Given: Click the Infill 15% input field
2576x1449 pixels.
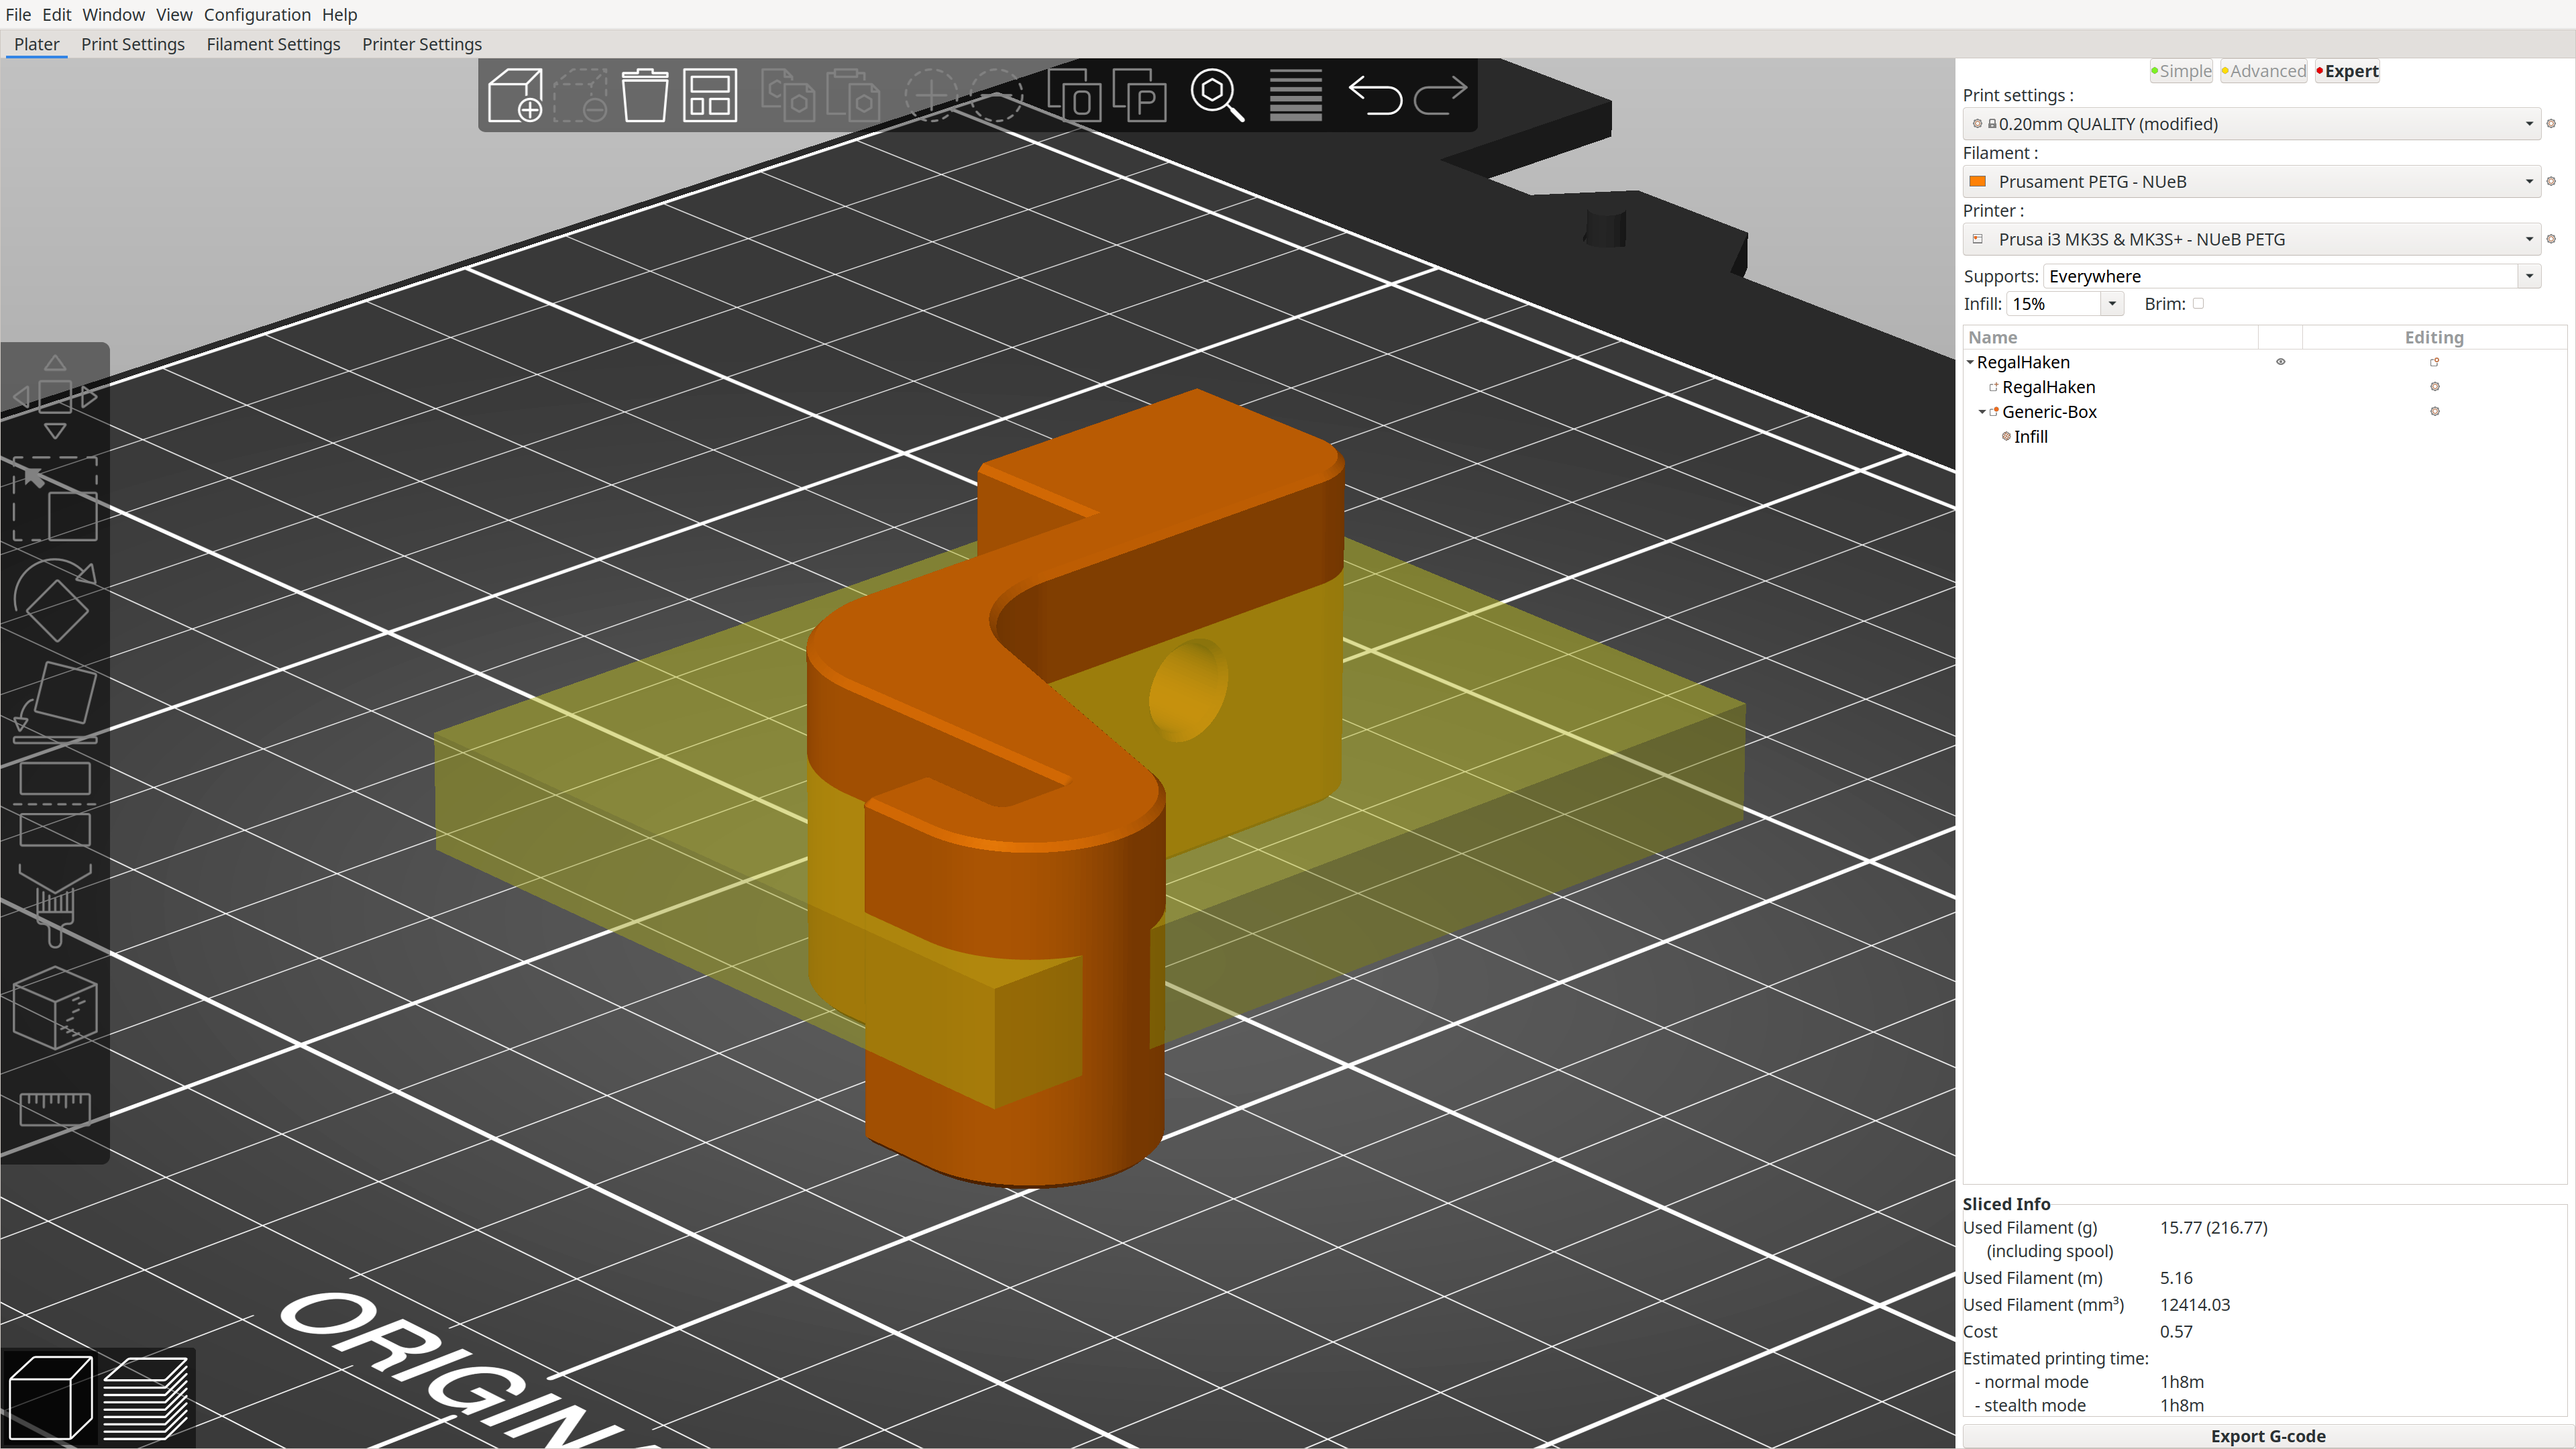Looking at the screenshot, I should (x=2054, y=304).
